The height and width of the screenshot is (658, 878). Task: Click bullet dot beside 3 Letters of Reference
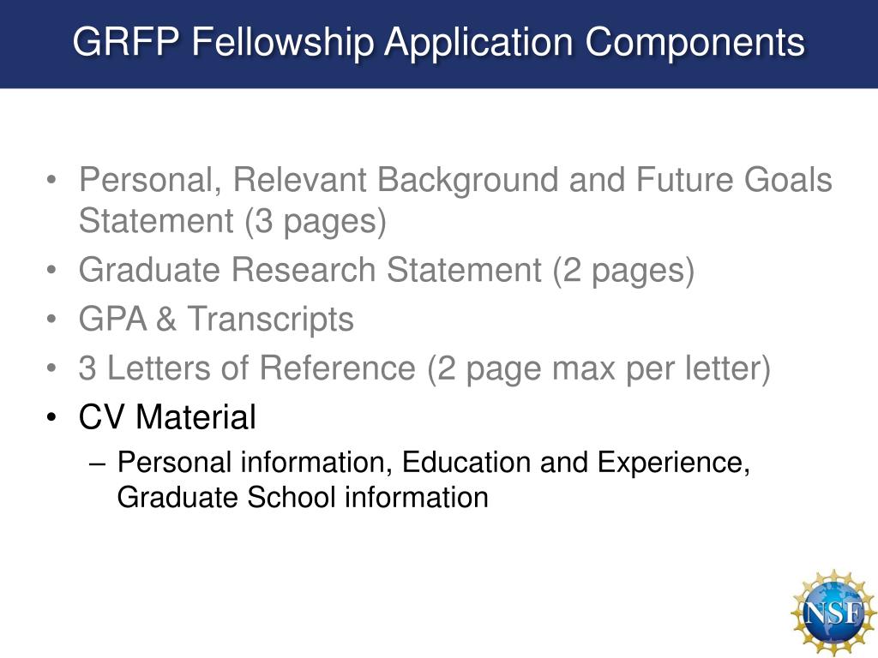pos(51,368)
